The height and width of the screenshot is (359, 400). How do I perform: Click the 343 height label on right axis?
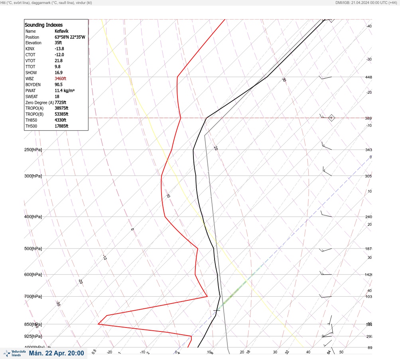pyautogui.click(x=368, y=150)
